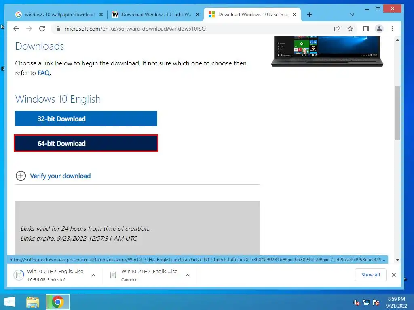Start the 64-bit Download
The width and height of the screenshot is (414, 310).
point(86,143)
